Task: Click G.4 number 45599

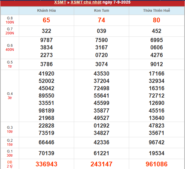Action: (101, 103)
